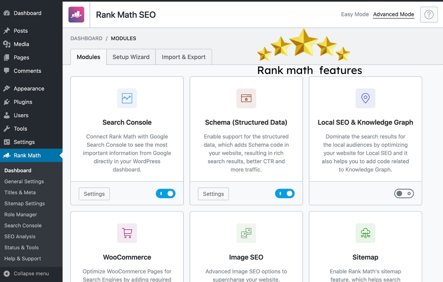The image size is (443, 282).
Task: Open Rank Math Dashboard submenu item
Action: tap(18, 170)
